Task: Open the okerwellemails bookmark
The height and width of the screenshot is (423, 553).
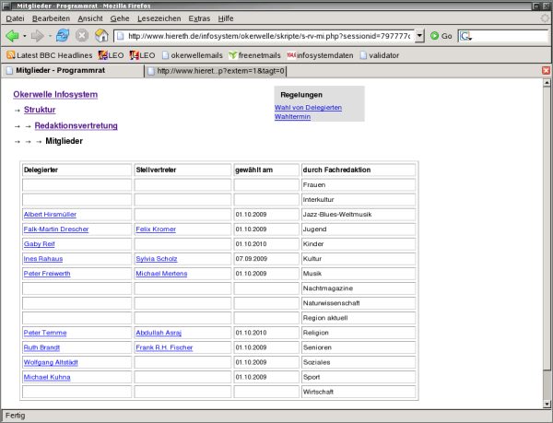Action: [193, 55]
